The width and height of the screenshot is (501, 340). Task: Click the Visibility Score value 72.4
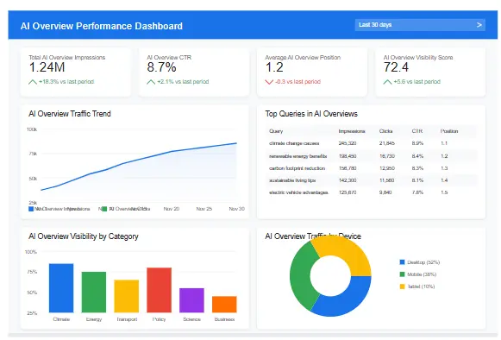pyautogui.click(x=396, y=67)
